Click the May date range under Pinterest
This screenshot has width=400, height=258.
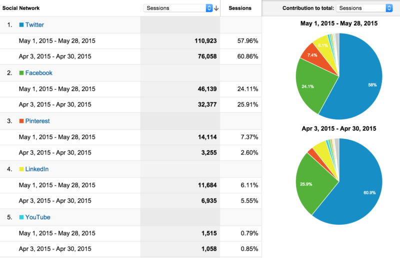coord(57,137)
